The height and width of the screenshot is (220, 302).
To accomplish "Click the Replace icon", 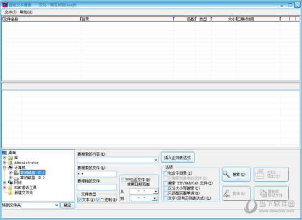I will [227, 193].
